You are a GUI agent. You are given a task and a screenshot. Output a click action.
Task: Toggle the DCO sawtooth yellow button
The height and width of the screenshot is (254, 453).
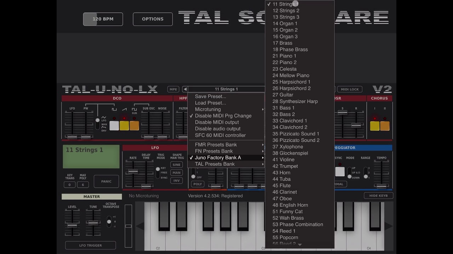pos(124,126)
